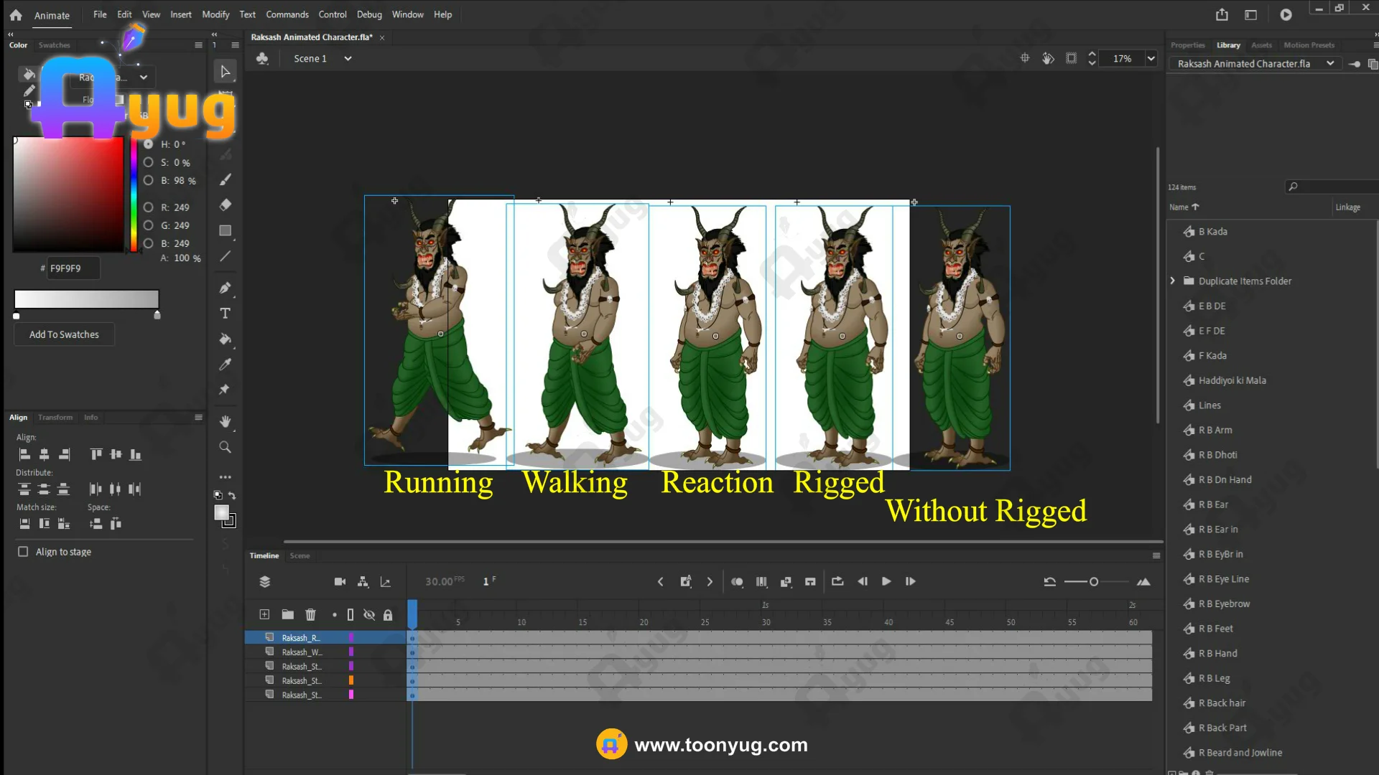The width and height of the screenshot is (1379, 775).
Task: Open the Modify menu
Action: pyautogui.click(x=215, y=14)
